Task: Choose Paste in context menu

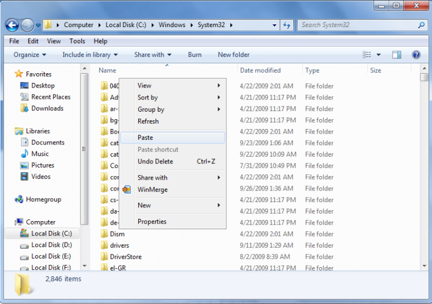Action: pos(173,138)
